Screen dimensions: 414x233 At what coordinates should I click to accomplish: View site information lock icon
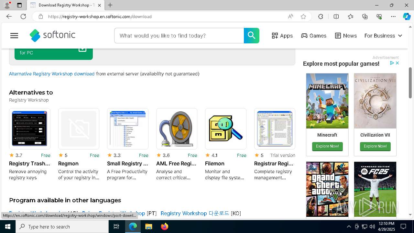pos(41,17)
